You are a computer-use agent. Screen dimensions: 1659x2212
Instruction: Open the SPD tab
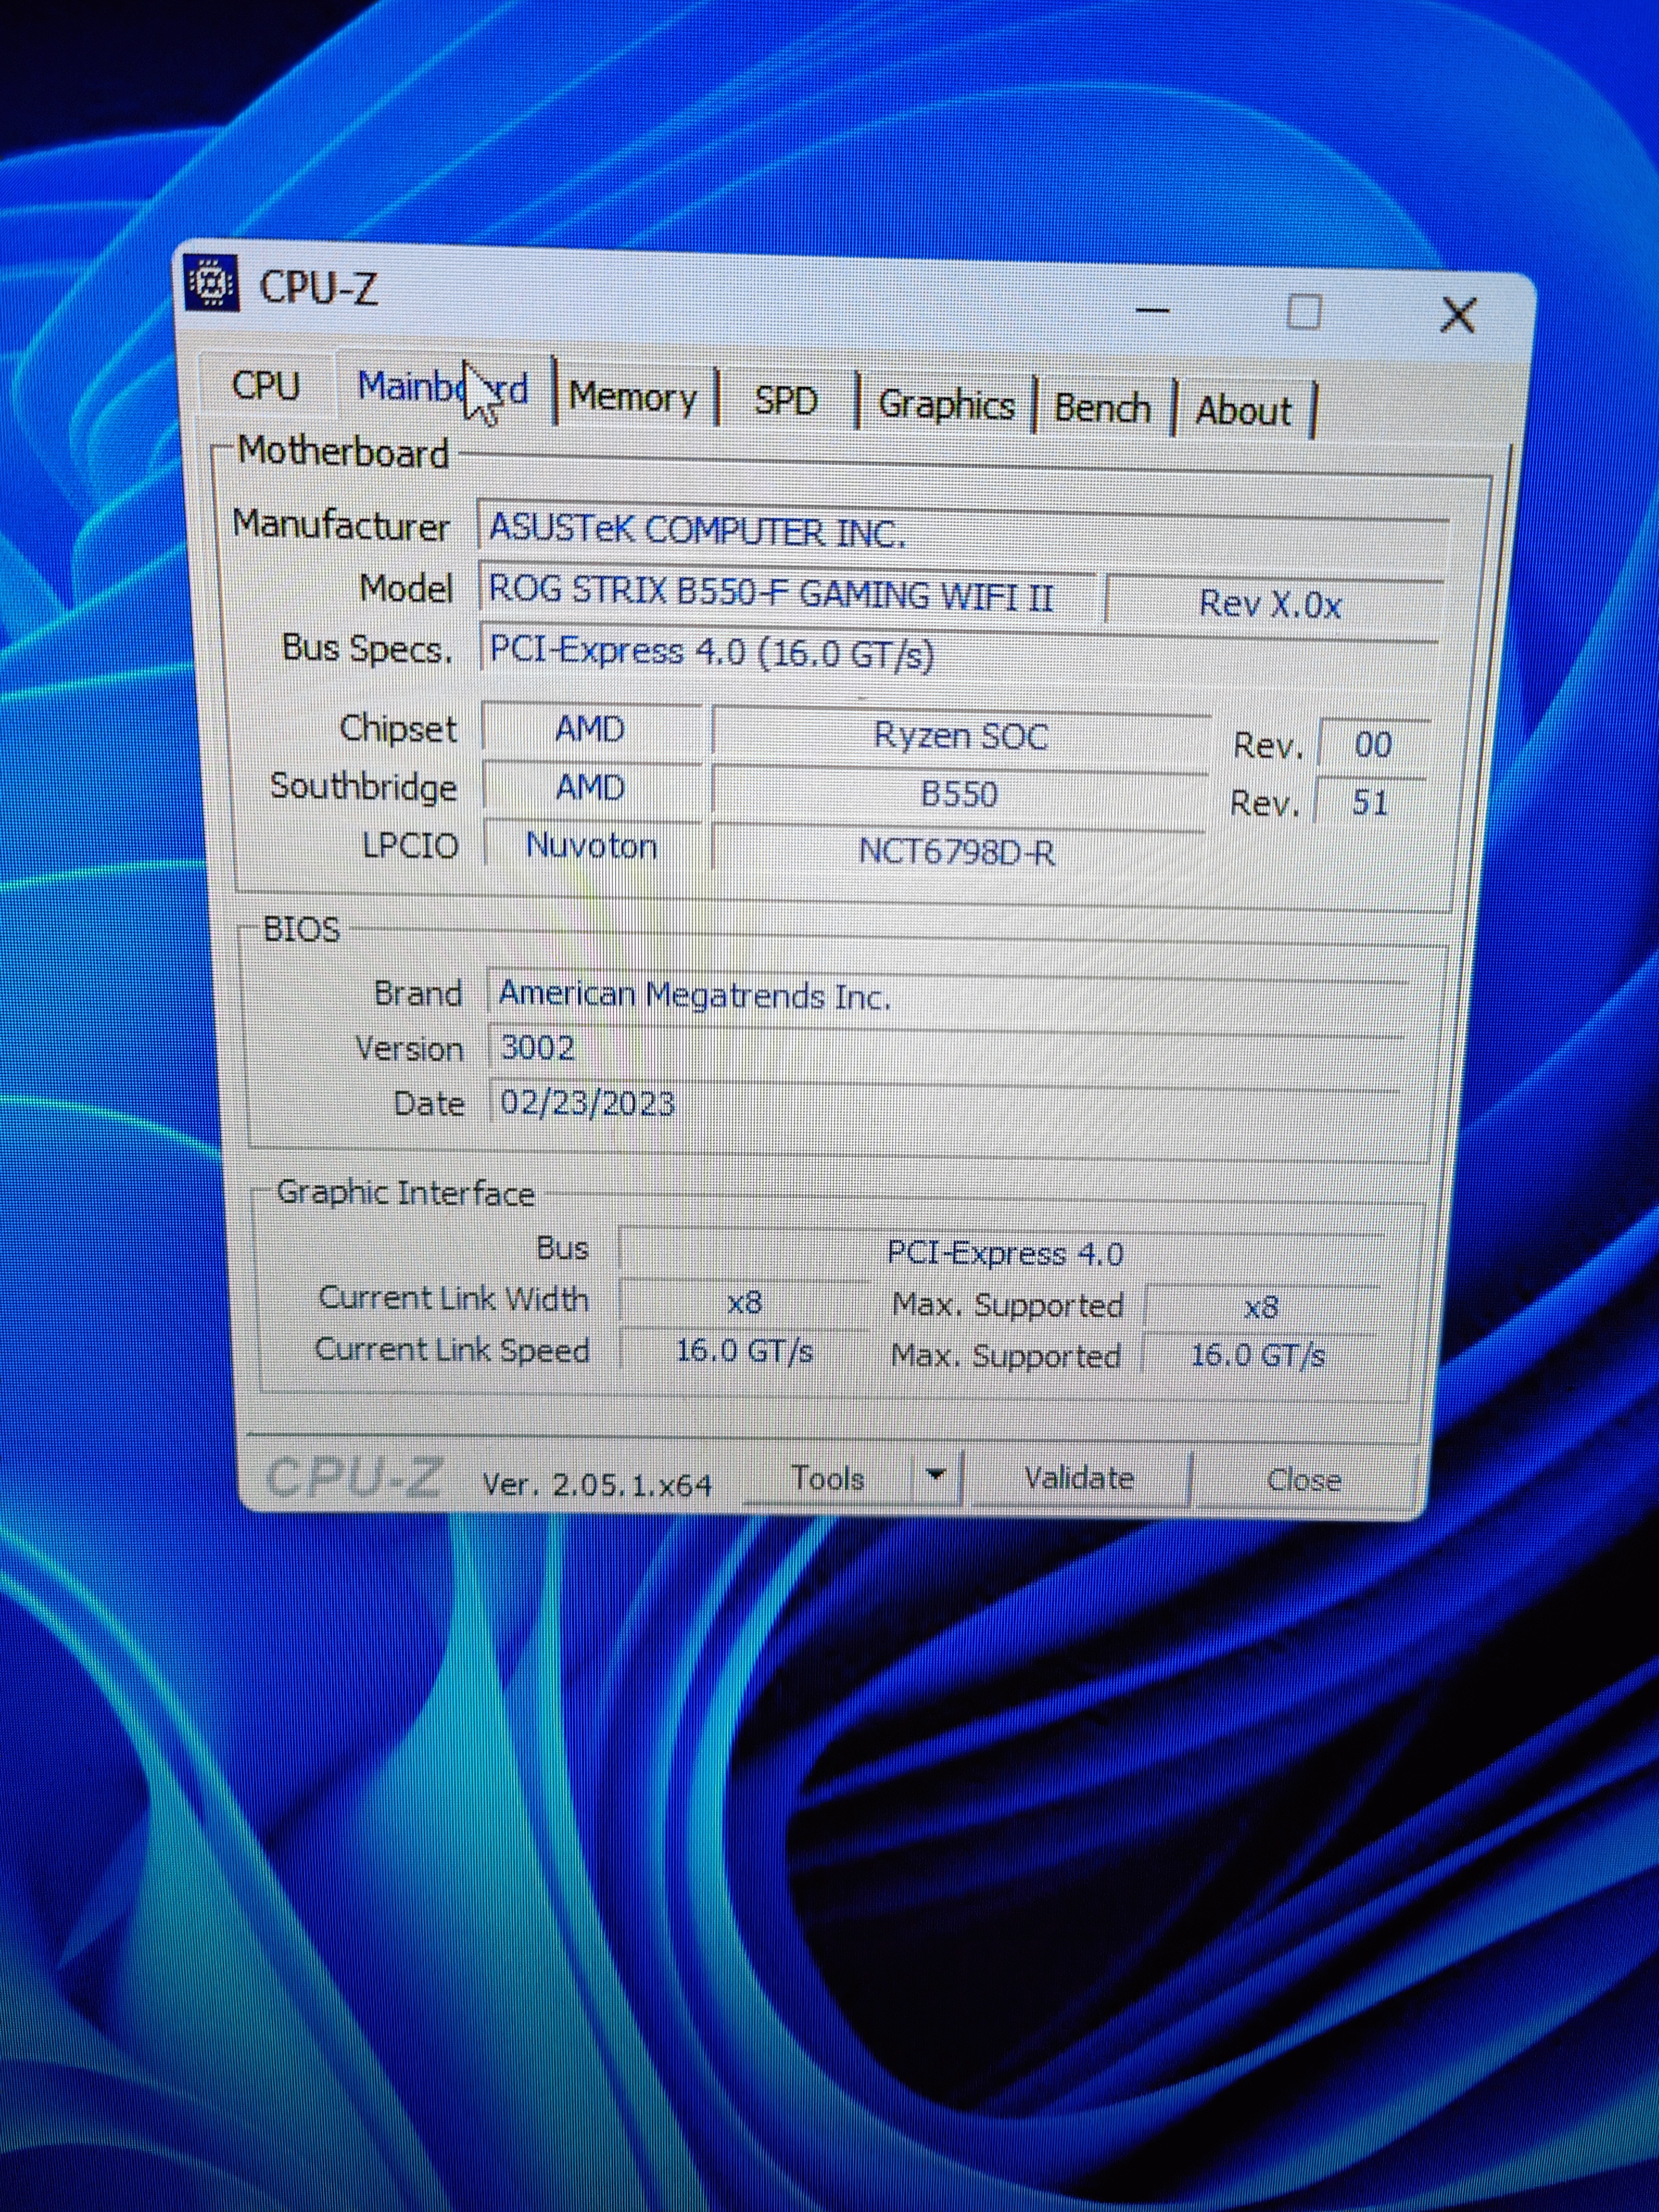(785, 402)
